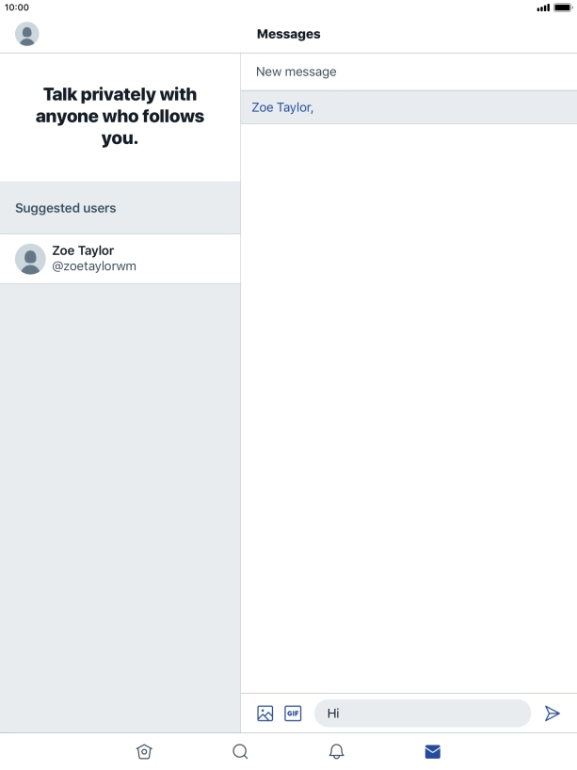Choose Zoe Taylor from suggested users
Viewport: 577px width, 770px height.
tap(120, 259)
